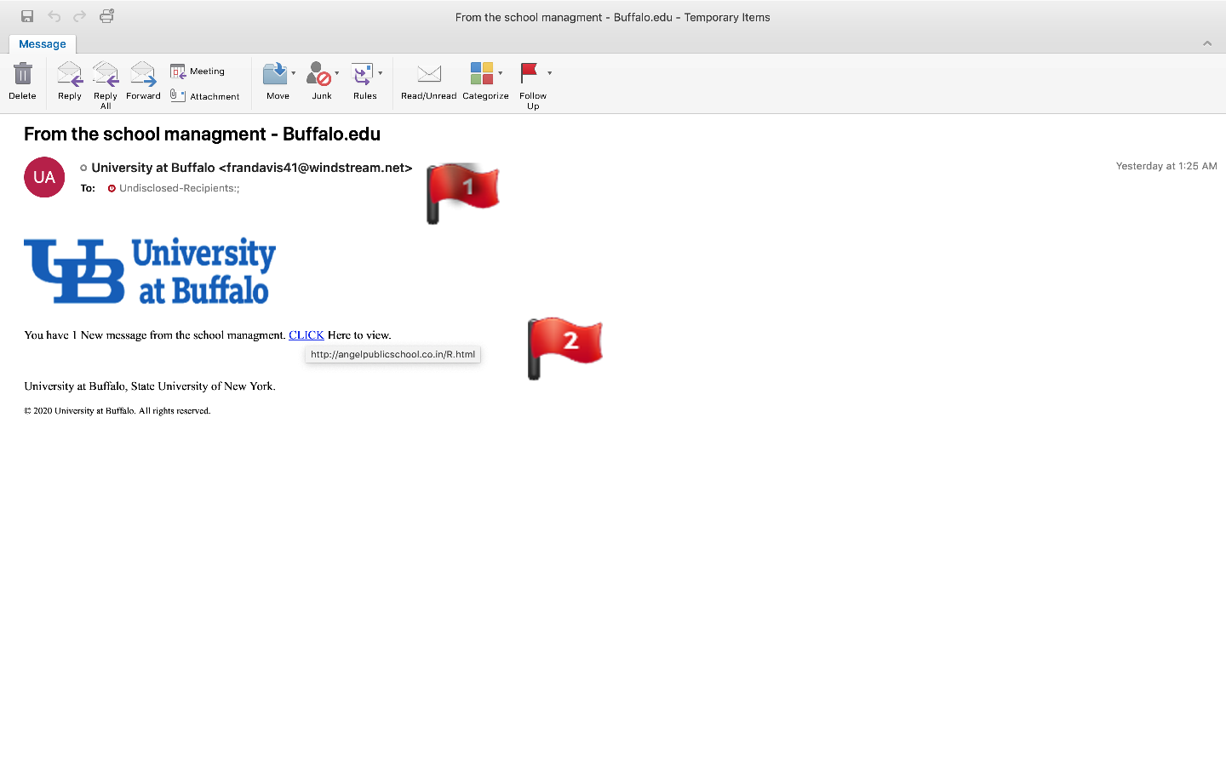Collapse the ribbon using the chevron
The height and width of the screenshot is (766, 1226).
coord(1207,43)
